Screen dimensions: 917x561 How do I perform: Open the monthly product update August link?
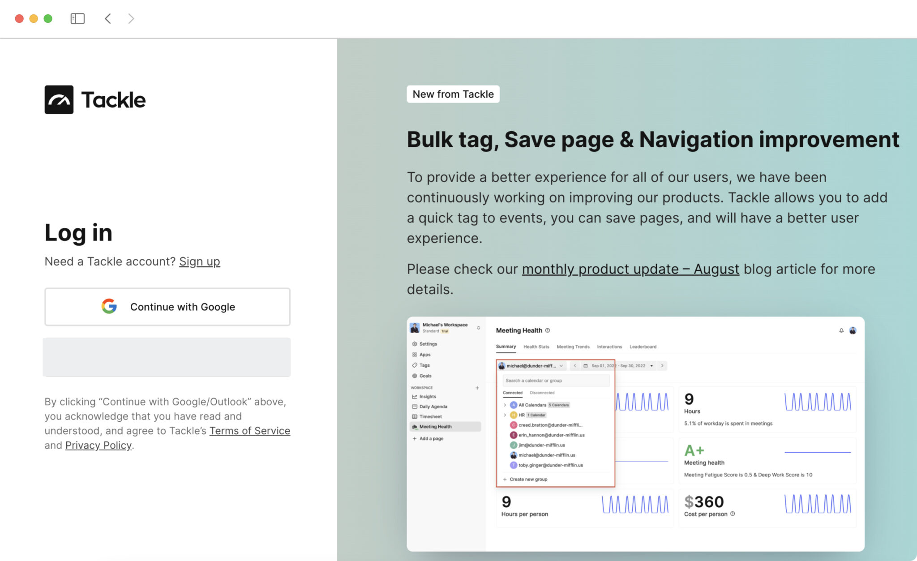[630, 269]
